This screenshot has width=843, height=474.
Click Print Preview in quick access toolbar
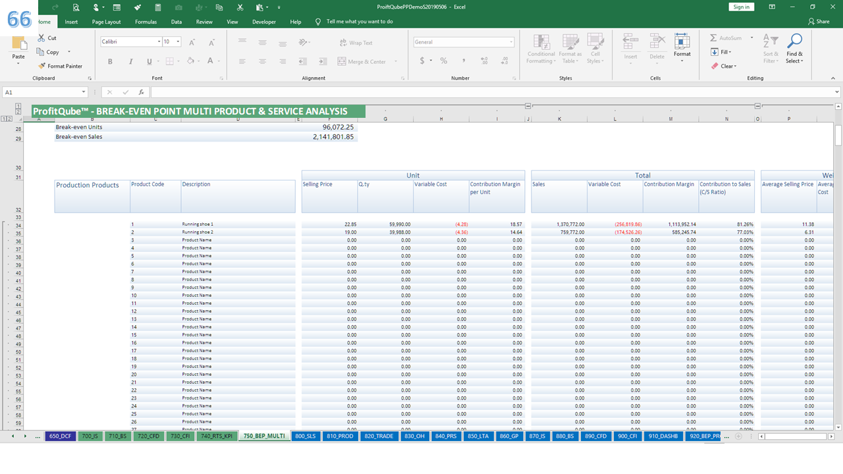click(x=76, y=7)
